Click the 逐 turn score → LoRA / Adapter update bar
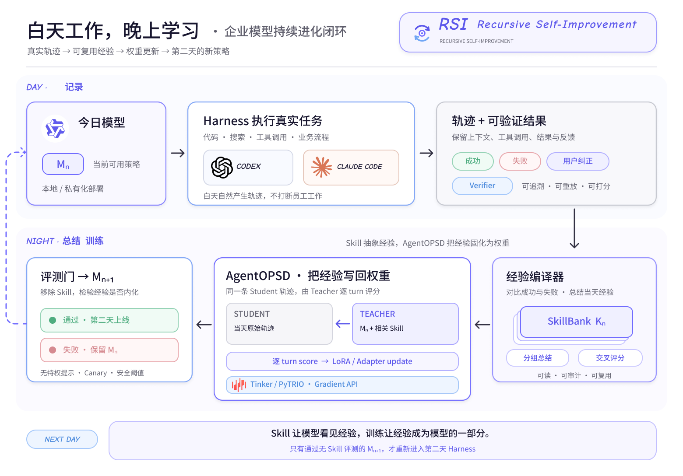This screenshot has width=683, height=476. [342, 361]
